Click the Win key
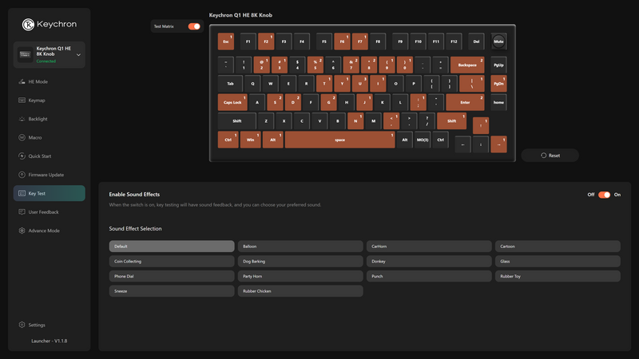The height and width of the screenshot is (359, 639). pyautogui.click(x=250, y=140)
